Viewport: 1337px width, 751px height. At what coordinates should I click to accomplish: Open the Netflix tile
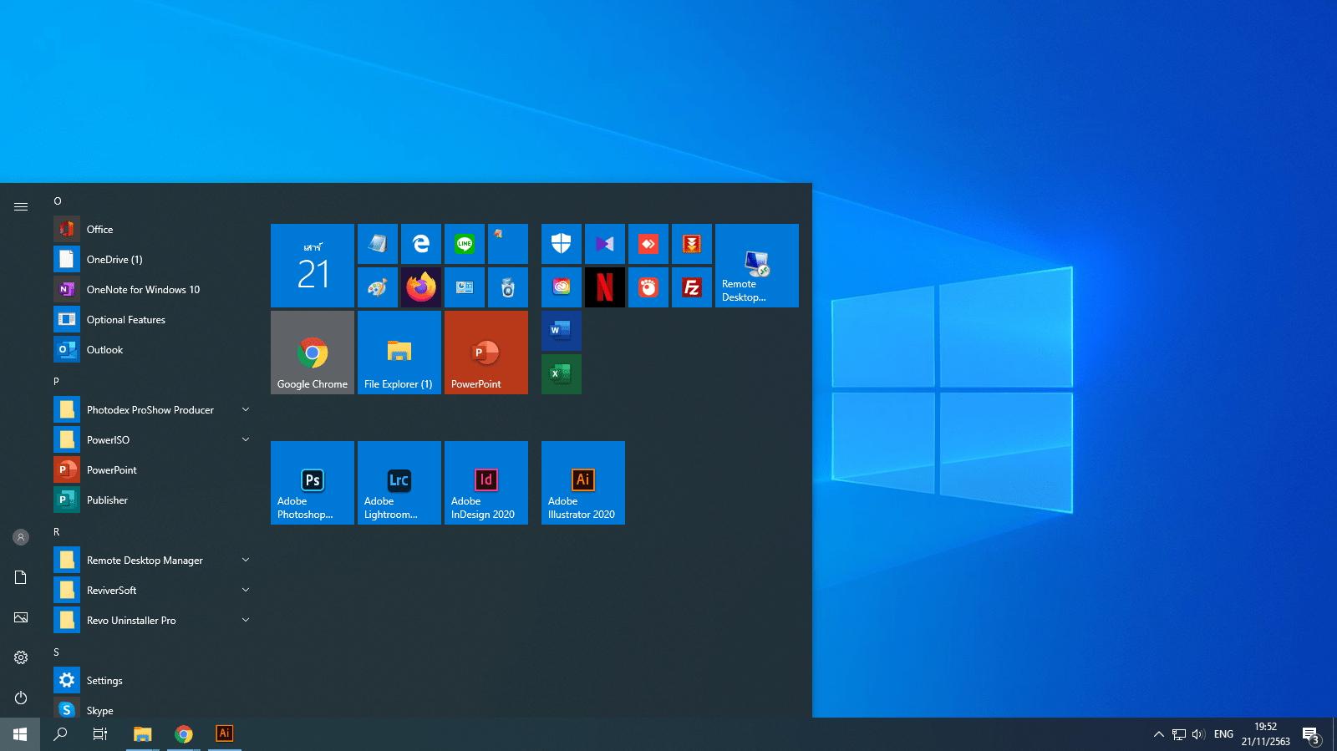605,287
